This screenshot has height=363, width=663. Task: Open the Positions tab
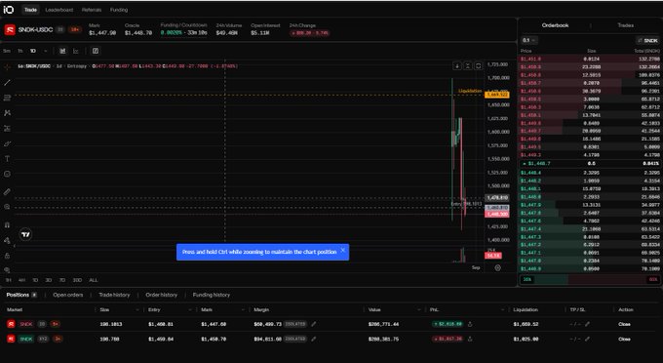click(21, 295)
